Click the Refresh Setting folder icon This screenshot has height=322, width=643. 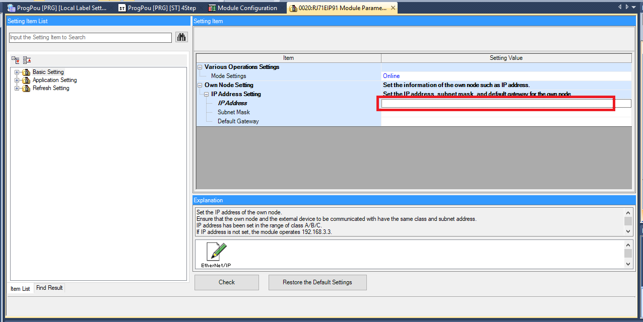click(x=26, y=89)
